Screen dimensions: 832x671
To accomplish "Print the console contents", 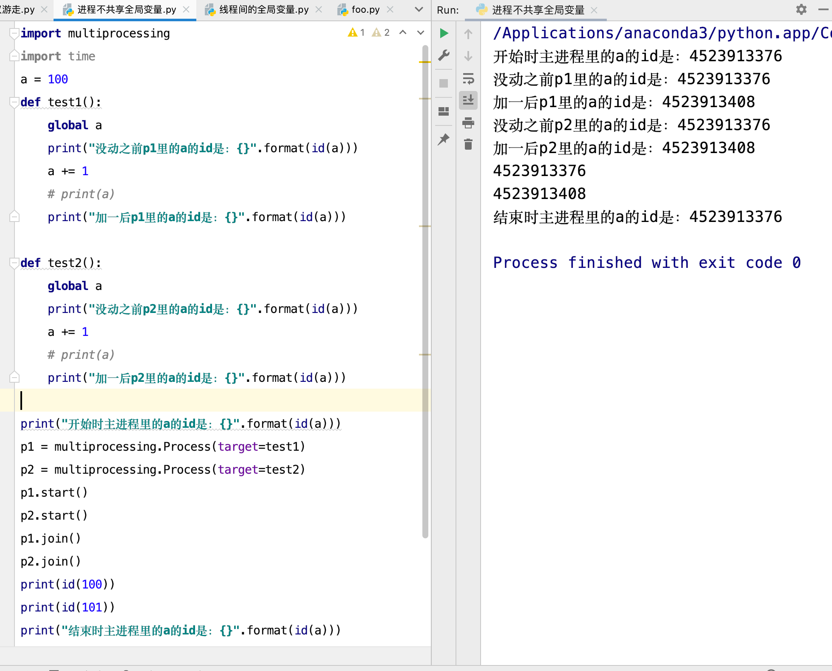I will [x=468, y=124].
